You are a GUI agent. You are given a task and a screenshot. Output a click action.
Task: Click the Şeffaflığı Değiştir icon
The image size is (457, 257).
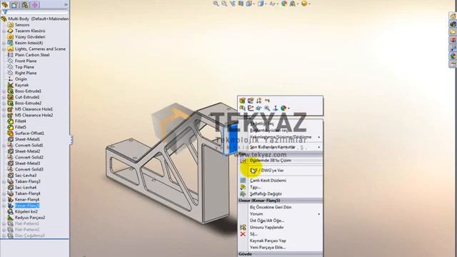[243, 193]
